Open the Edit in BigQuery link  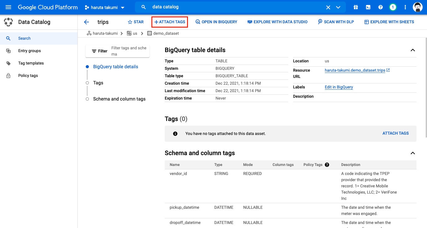tap(339, 87)
